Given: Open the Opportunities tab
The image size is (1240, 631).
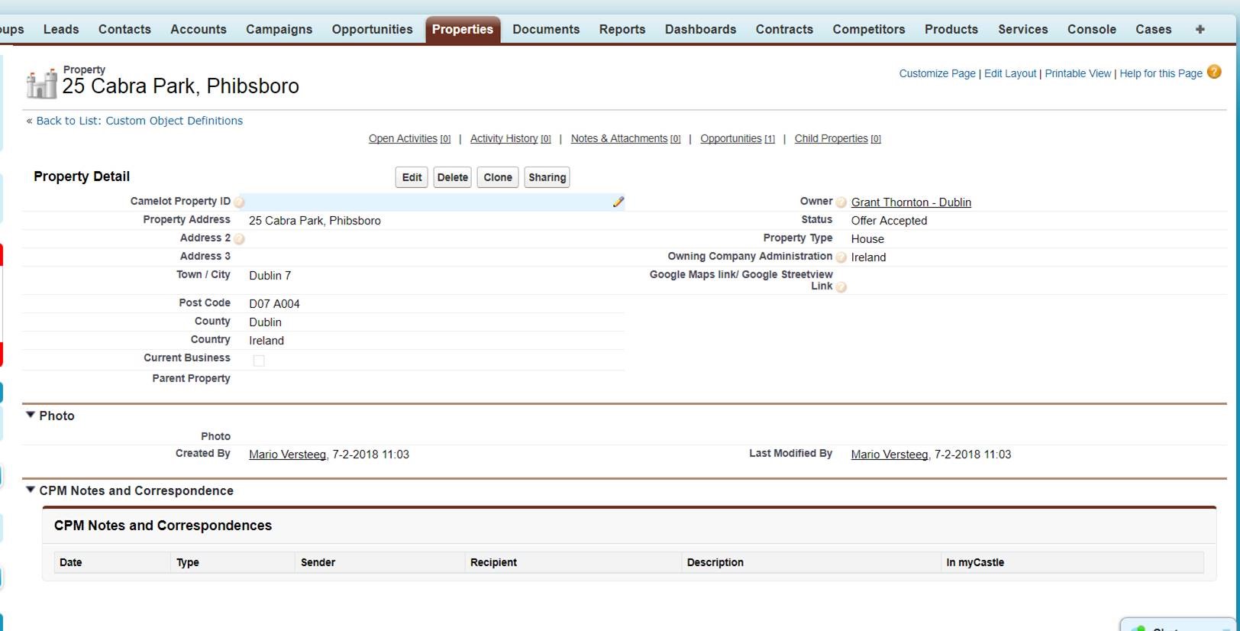Looking at the screenshot, I should click(372, 29).
